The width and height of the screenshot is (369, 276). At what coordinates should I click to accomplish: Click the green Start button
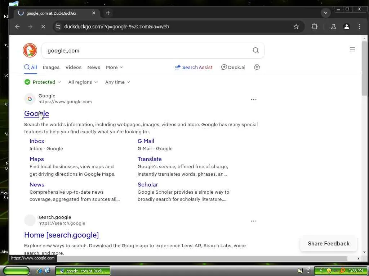pyautogui.click(x=16, y=271)
